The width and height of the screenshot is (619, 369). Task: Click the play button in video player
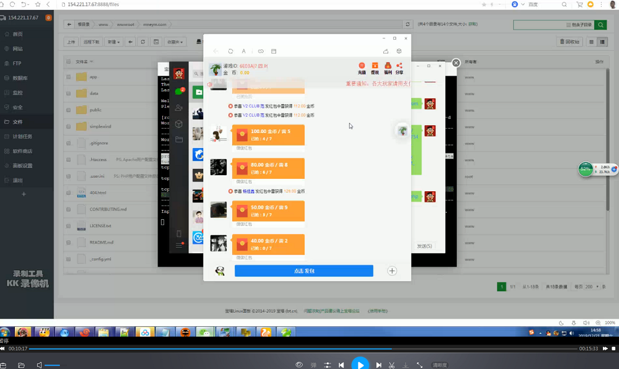(360, 365)
